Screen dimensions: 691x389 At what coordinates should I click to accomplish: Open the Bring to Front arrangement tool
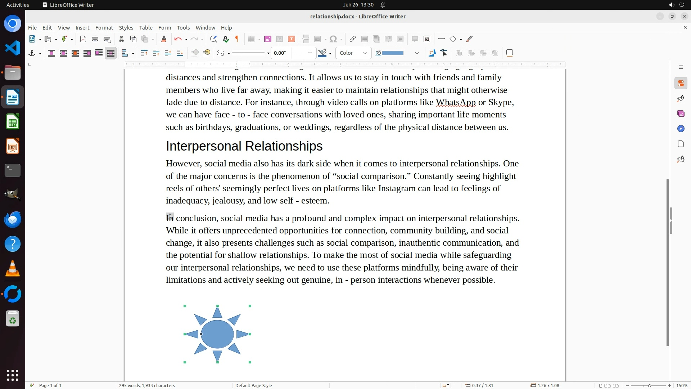point(144,53)
